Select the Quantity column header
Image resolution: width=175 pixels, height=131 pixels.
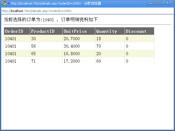[107, 31]
